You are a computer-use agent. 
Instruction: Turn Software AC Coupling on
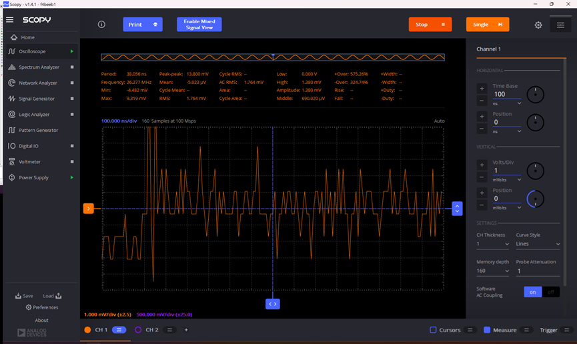pos(532,292)
